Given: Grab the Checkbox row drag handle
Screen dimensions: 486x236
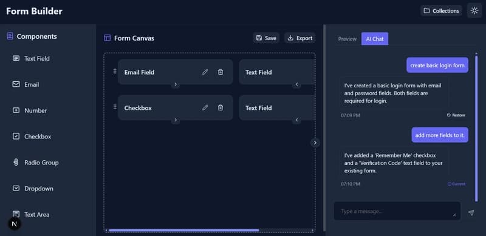Looking at the screenshot, I should tap(115, 107).
